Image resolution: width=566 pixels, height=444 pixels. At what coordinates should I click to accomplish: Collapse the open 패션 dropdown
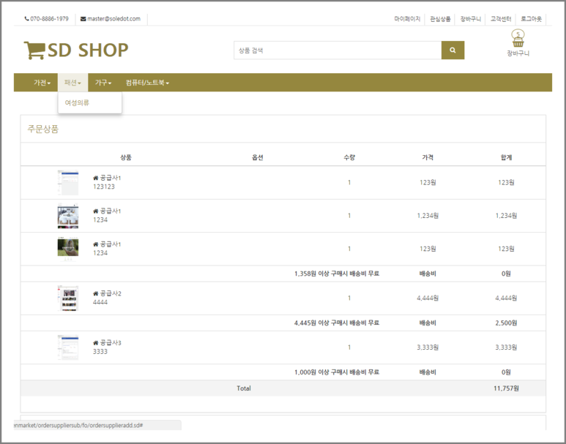point(72,83)
